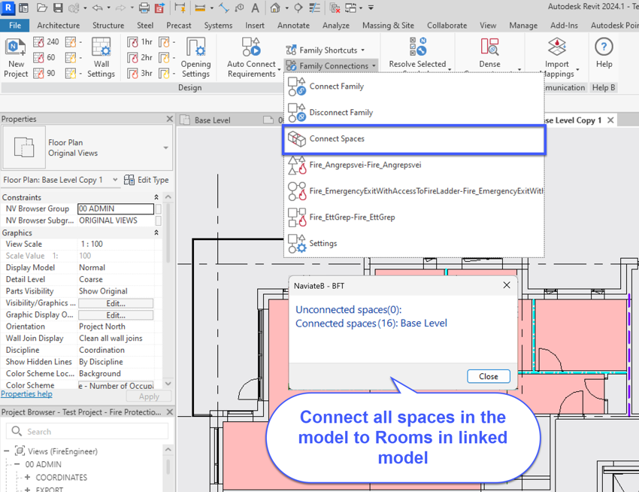Open Settings in the Family Connections menu
The width and height of the screenshot is (639, 492).
tap(323, 244)
